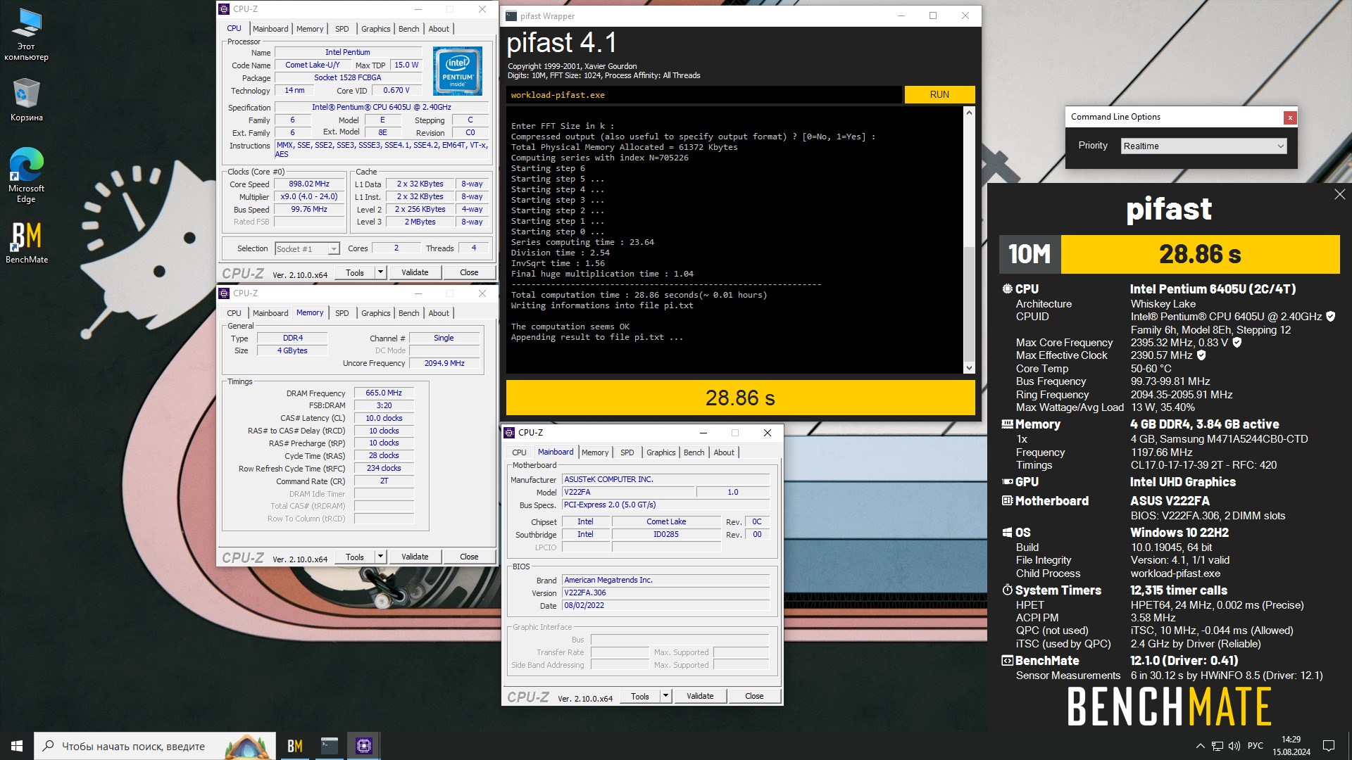
Task: Click the verified shield next to CPUID
Action: (x=1330, y=317)
